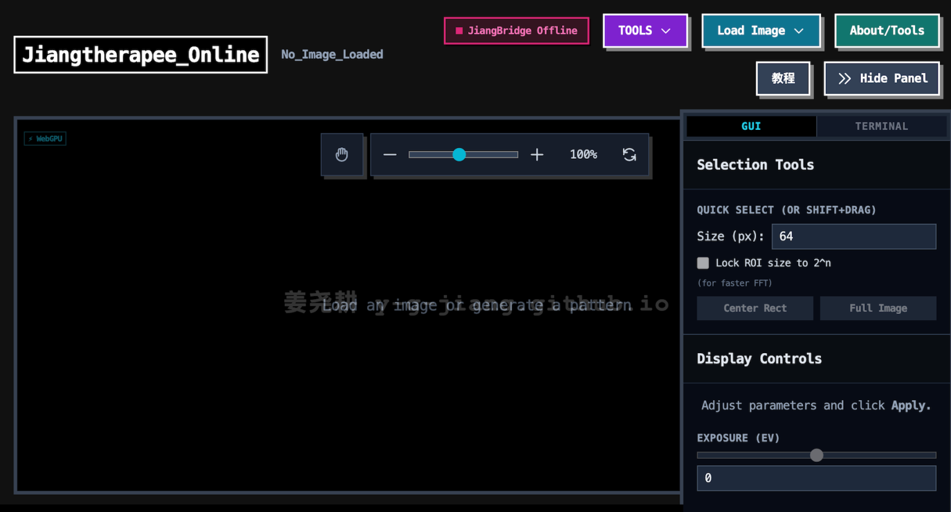This screenshot has height=512, width=951.
Task: Click the minus zoom out icon
Action: pos(389,155)
